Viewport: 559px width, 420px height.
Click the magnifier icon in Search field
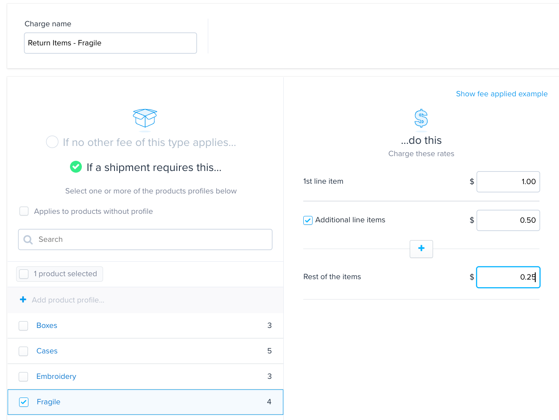click(28, 240)
